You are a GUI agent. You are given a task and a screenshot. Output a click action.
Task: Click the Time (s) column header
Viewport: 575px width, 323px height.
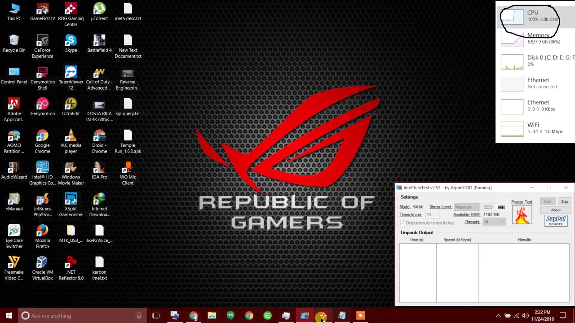pyautogui.click(x=417, y=240)
